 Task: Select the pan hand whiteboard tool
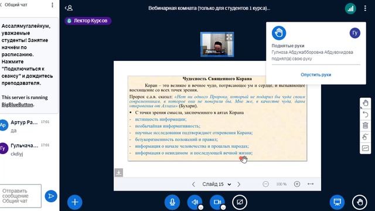[365, 103]
